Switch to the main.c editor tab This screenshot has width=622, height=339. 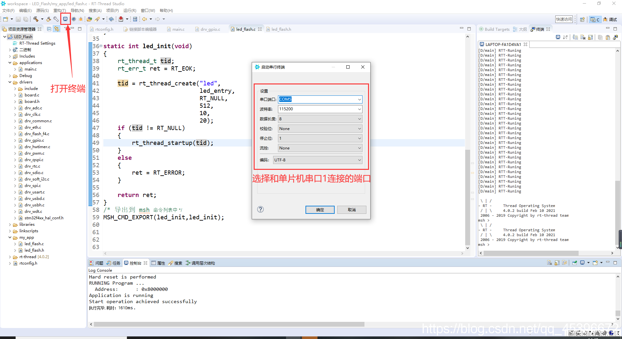tap(176, 29)
